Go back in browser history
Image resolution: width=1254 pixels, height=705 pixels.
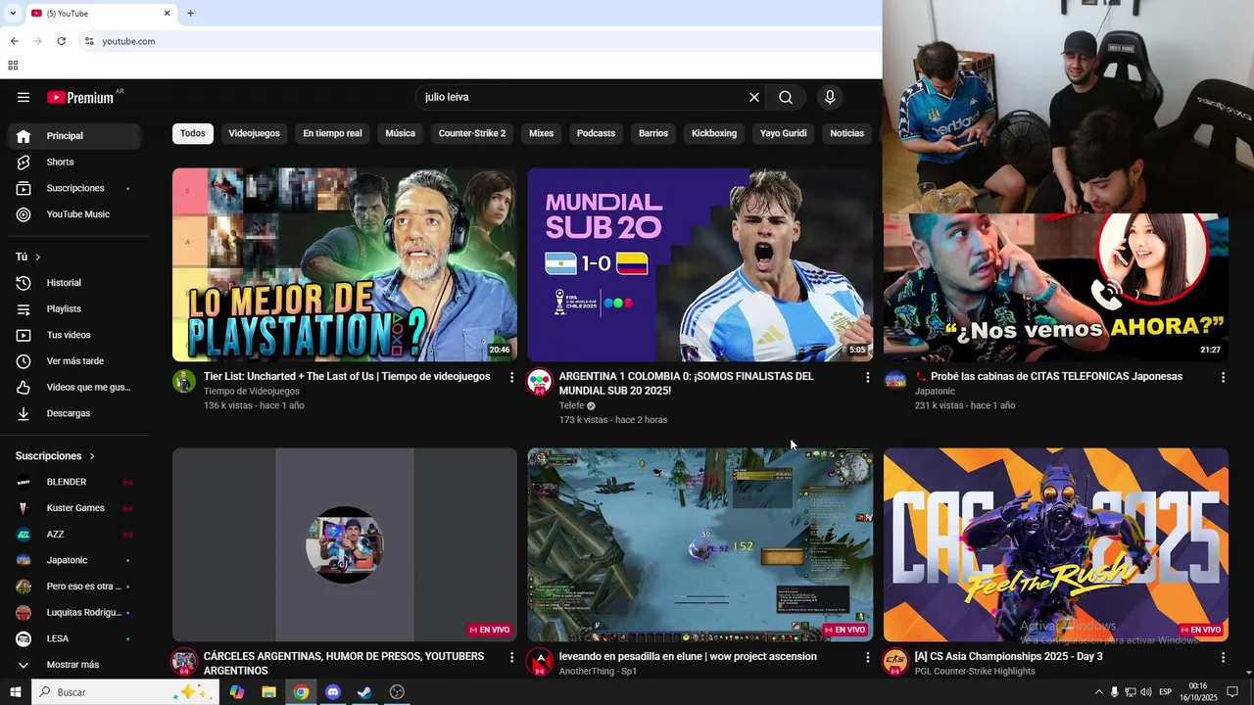[14, 41]
